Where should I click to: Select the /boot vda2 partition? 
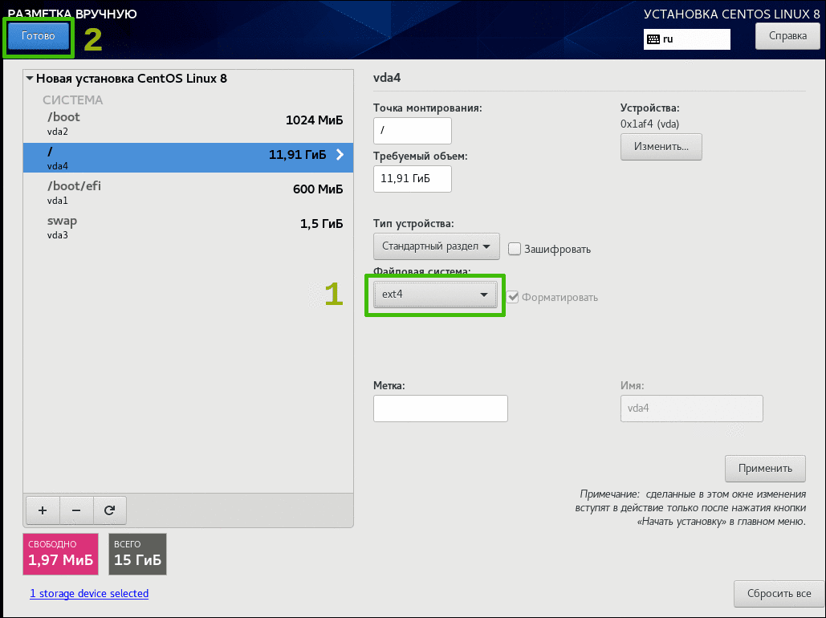[188, 124]
